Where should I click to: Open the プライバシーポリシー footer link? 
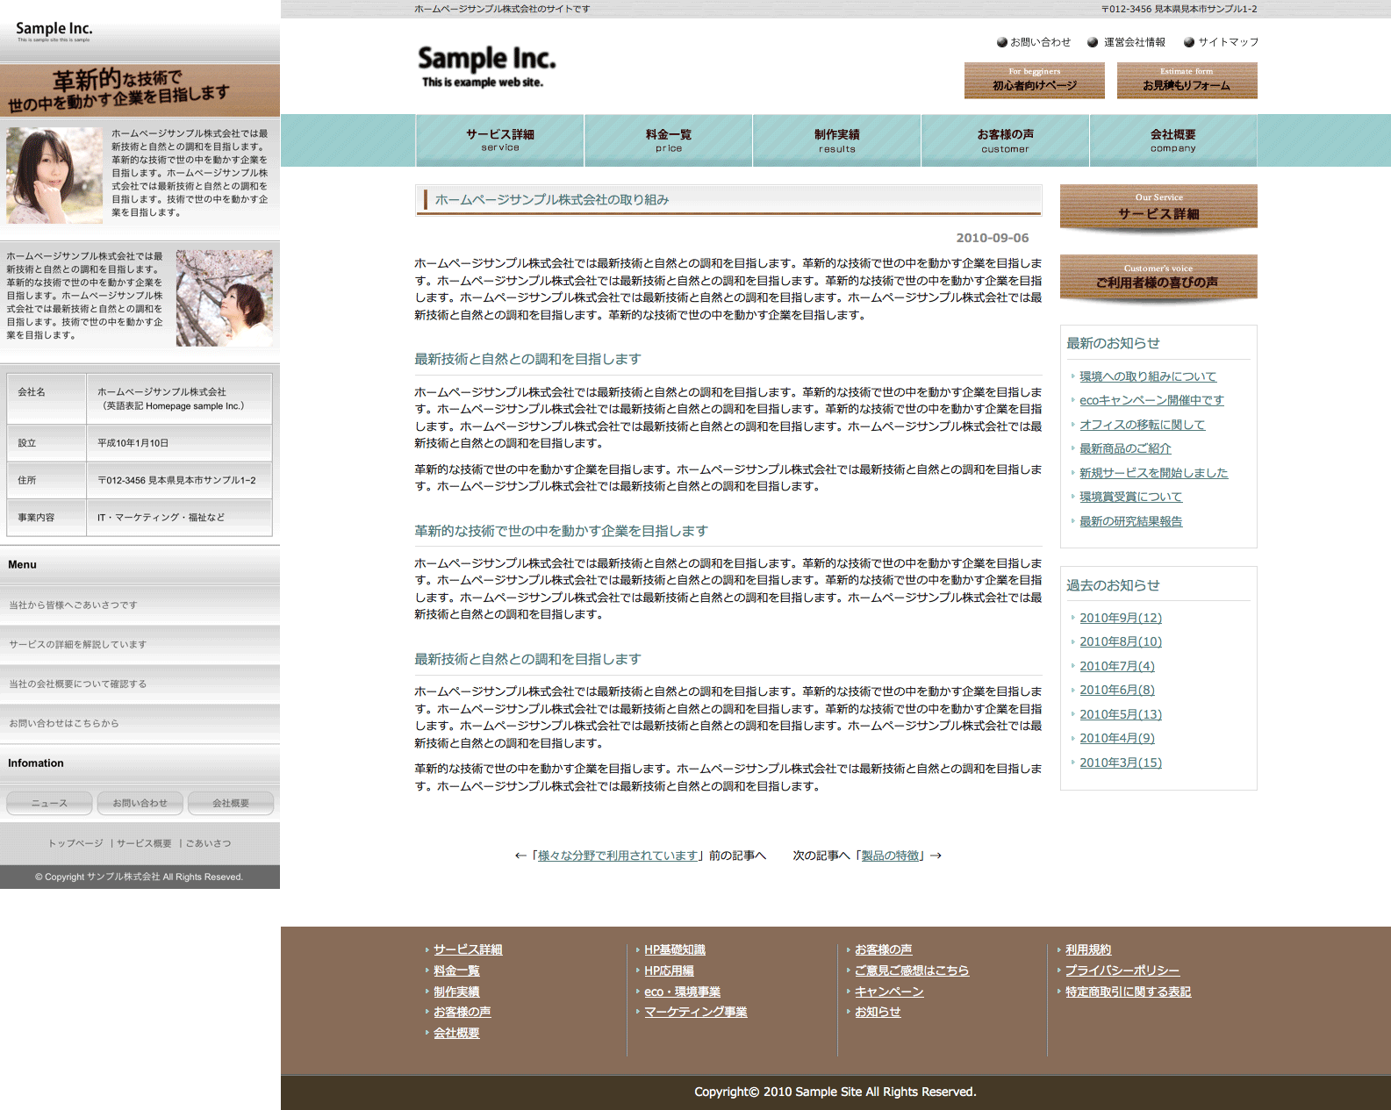[1122, 970]
